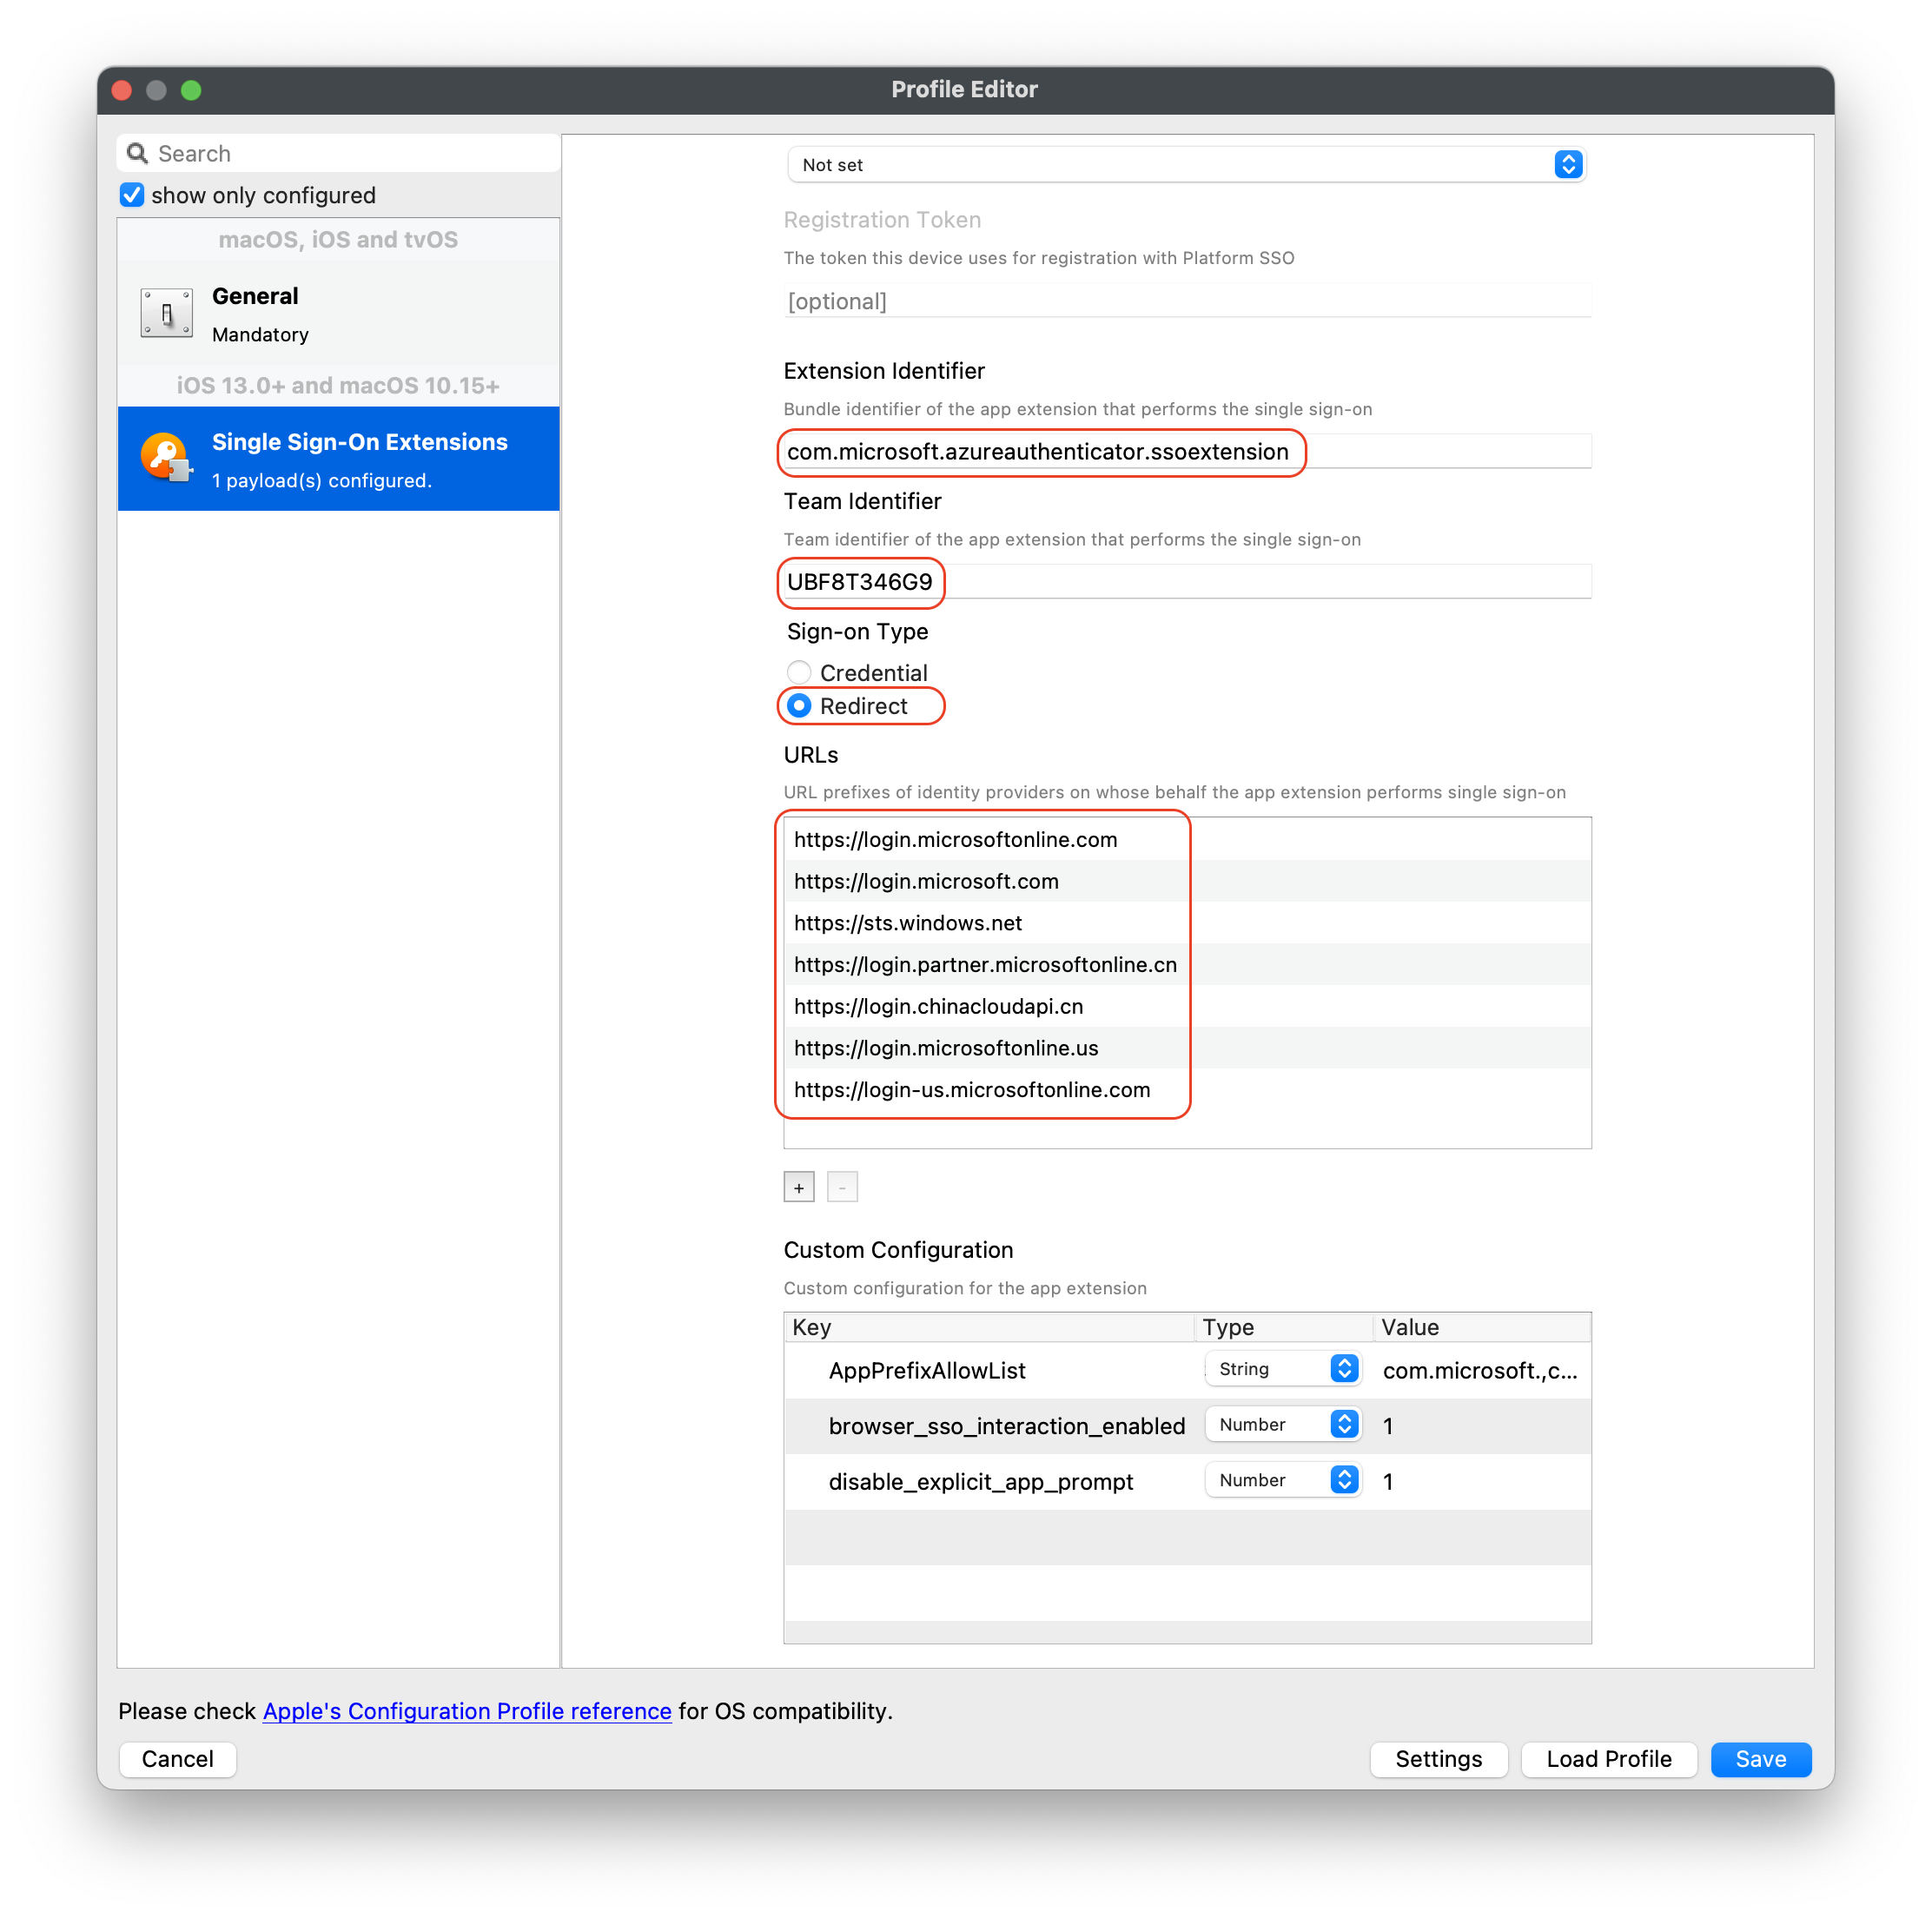Screen dimensions: 1932x1918
Task: Click the search magnifier icon
Action: [x=137, y=153]
